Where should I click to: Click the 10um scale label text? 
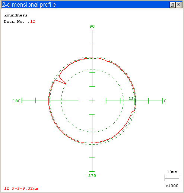click(x=172, y=172)
